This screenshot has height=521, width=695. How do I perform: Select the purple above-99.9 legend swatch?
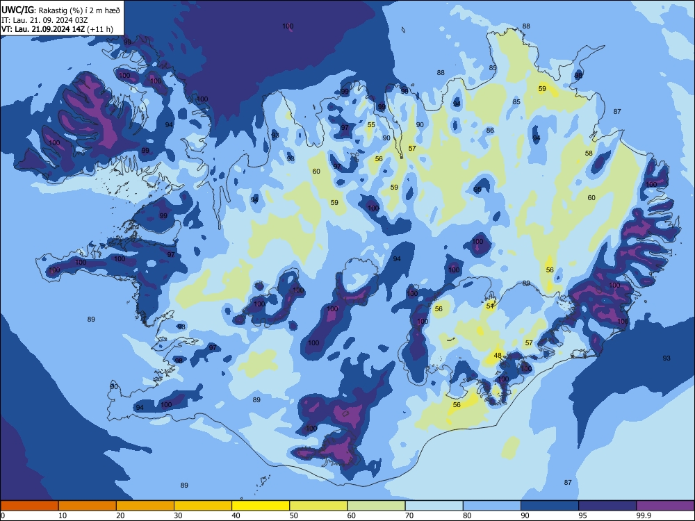(665, 506)
